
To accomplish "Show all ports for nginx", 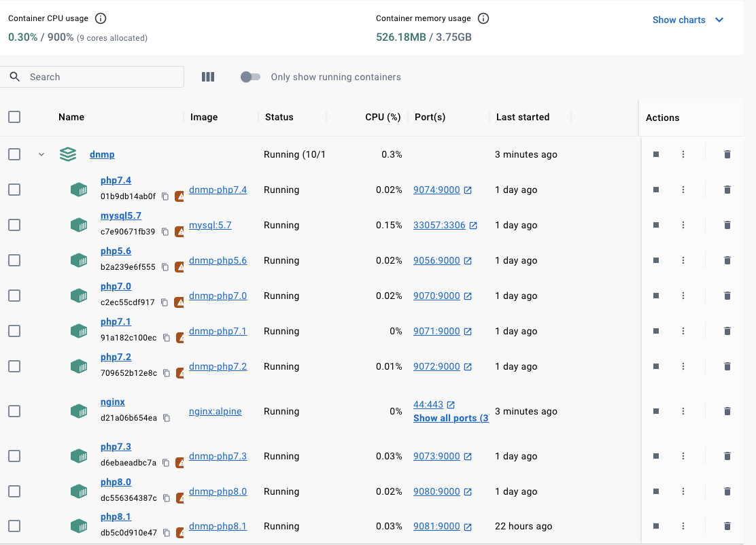I will (451, 418).
